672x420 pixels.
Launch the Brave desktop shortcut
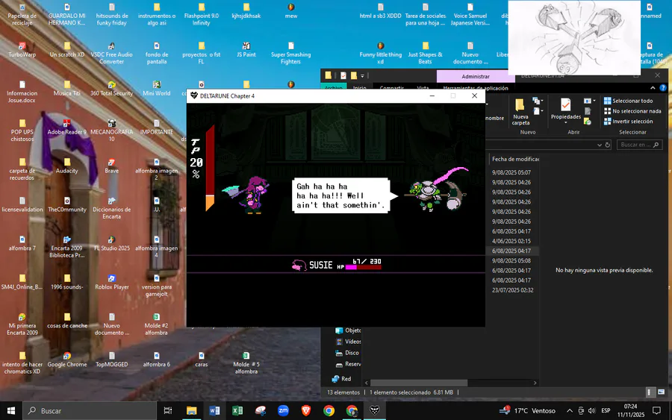(112, 166)
